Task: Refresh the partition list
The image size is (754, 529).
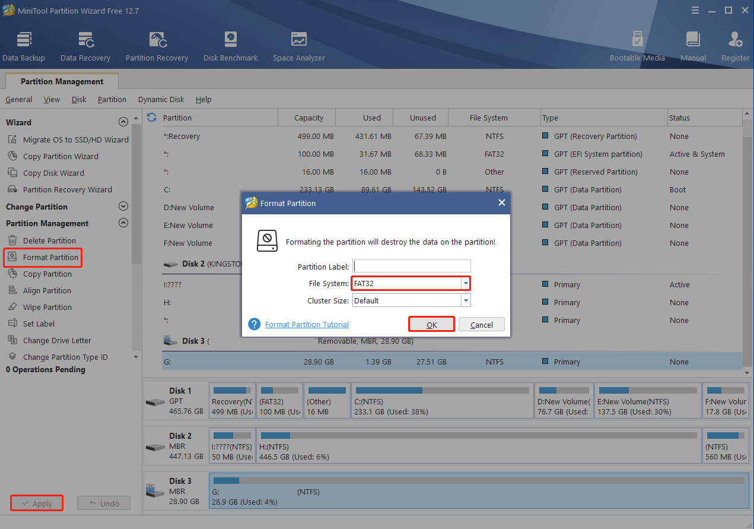Action: point(152,117)
